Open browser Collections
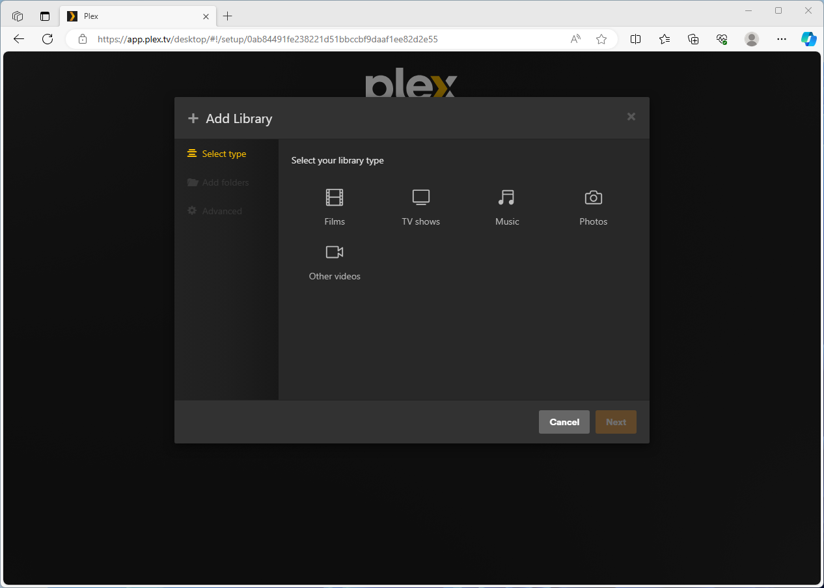 [693, 39]
